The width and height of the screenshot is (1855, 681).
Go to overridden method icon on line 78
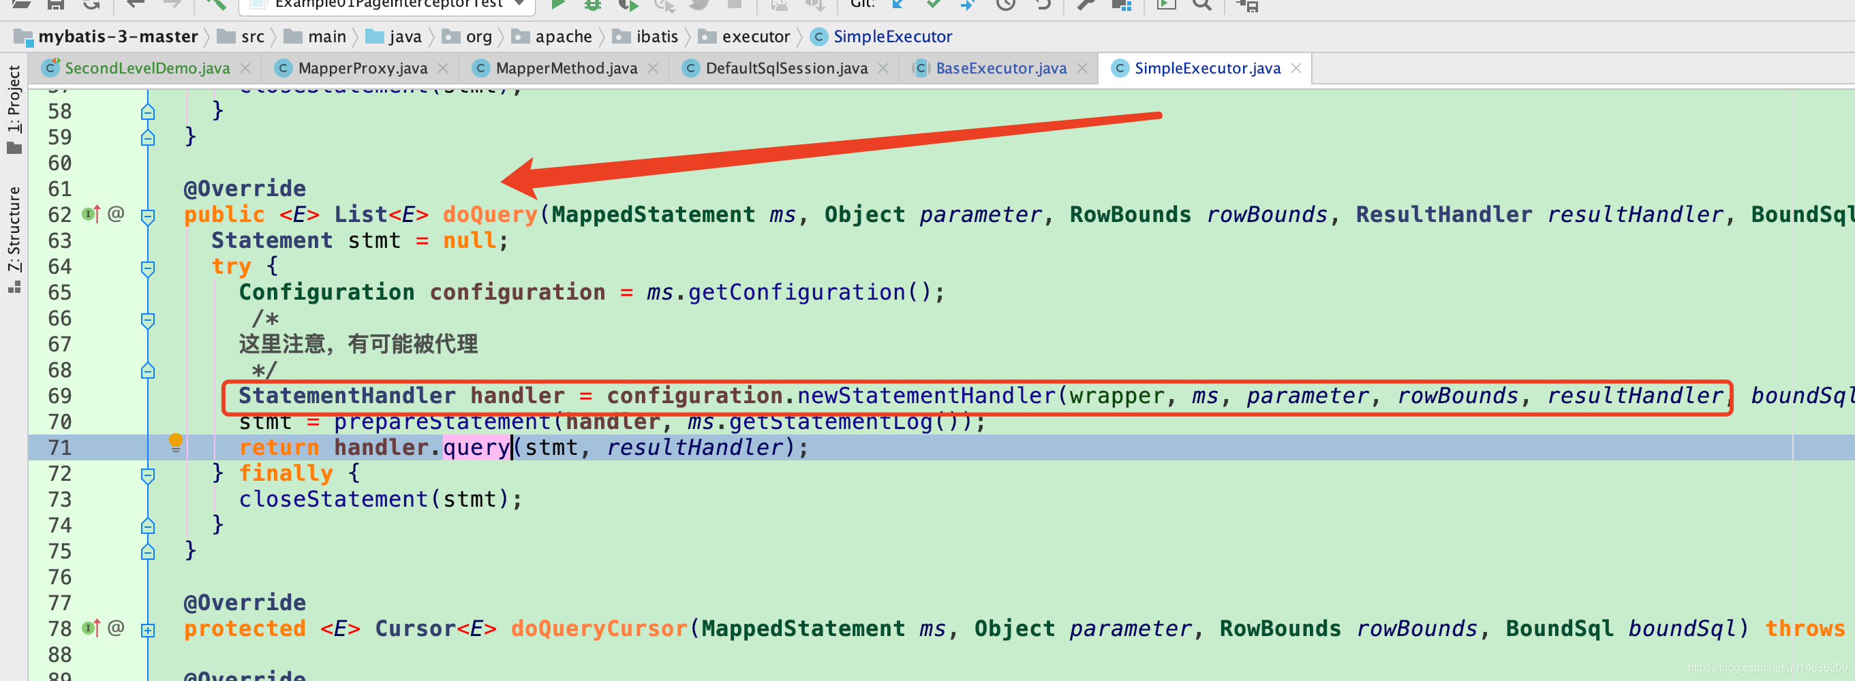point(91,628)
